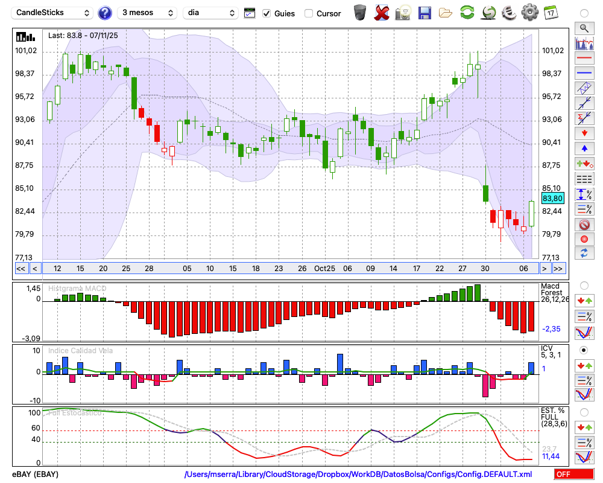Click Macd panel percent lines button
The height and width of the screenshot is (483, 603).
(x=584, y=316)
